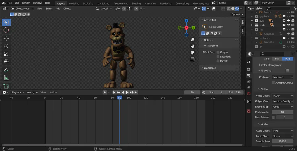Hide the suit collection with eye icon

coord(289,21)
